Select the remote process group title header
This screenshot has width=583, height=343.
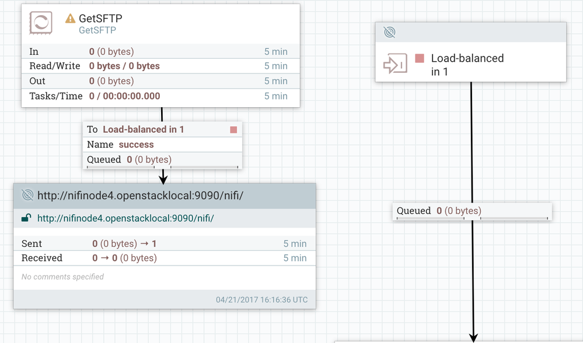140,196
